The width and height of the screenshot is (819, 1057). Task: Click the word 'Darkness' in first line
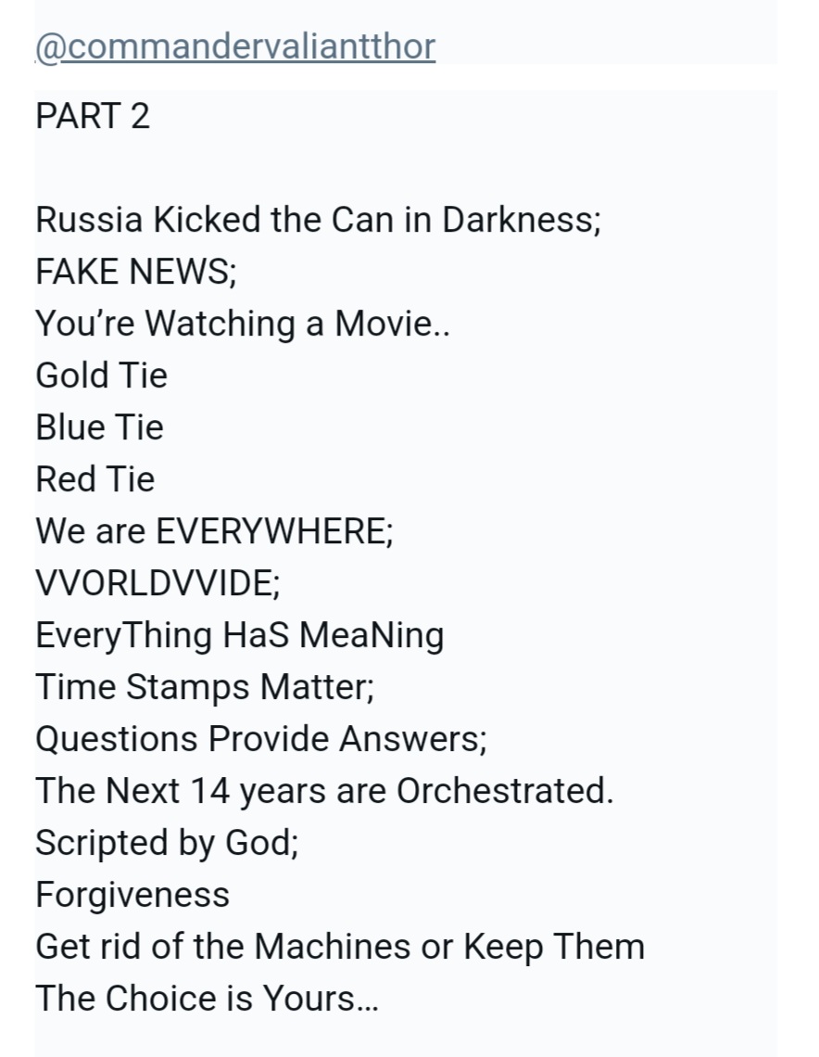[521, 221]
